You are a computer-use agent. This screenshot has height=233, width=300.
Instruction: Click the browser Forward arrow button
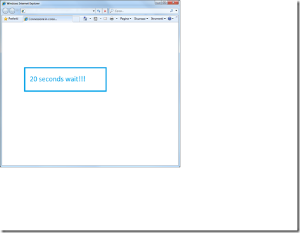(12, 11)
